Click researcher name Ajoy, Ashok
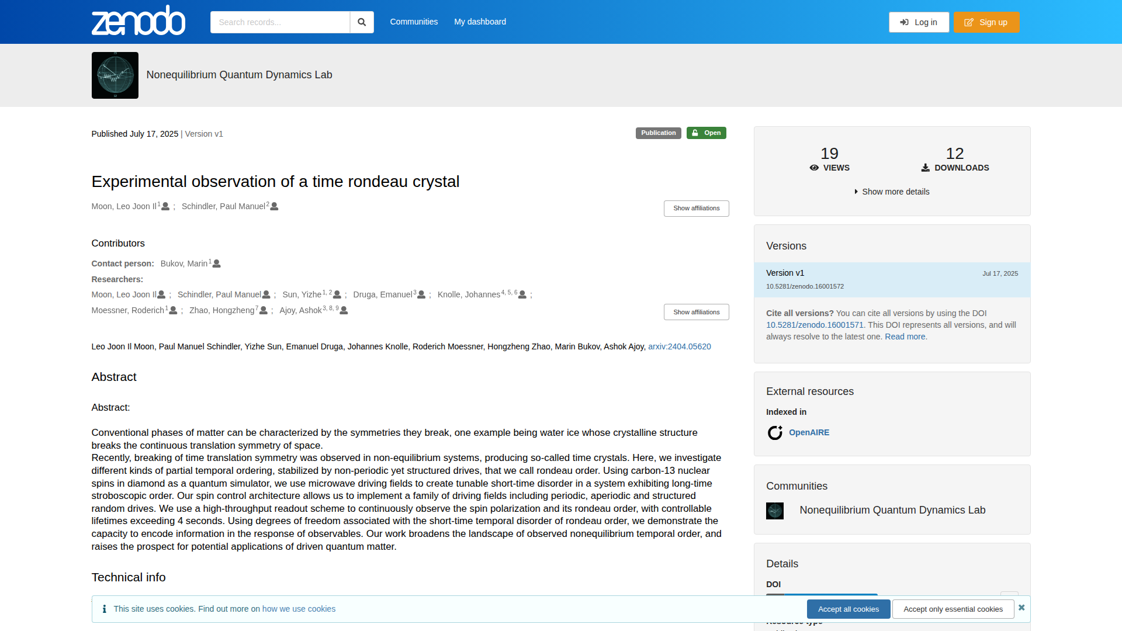1122x631 pixels. pos(300,310)
